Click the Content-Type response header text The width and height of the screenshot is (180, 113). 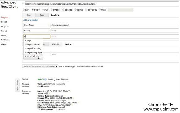tap(50, 96)
